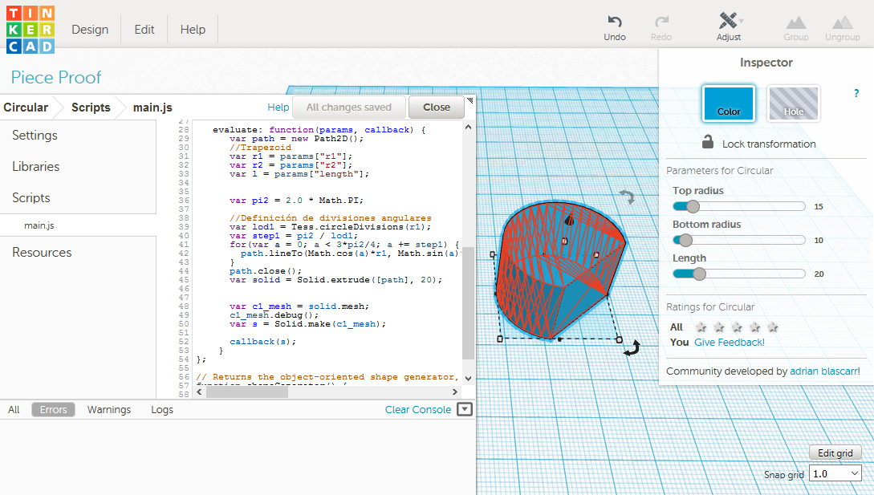Place cursor on the Solid.extrude code line
The height and width of the screenshot is (495, 874).
[x=336, y=280]
